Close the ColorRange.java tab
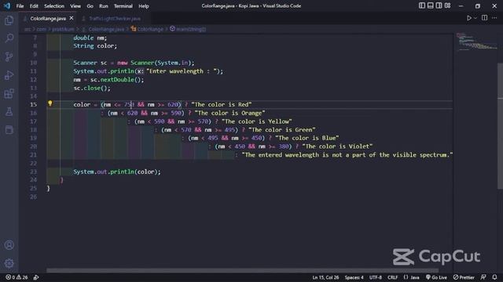 (72, 18)
